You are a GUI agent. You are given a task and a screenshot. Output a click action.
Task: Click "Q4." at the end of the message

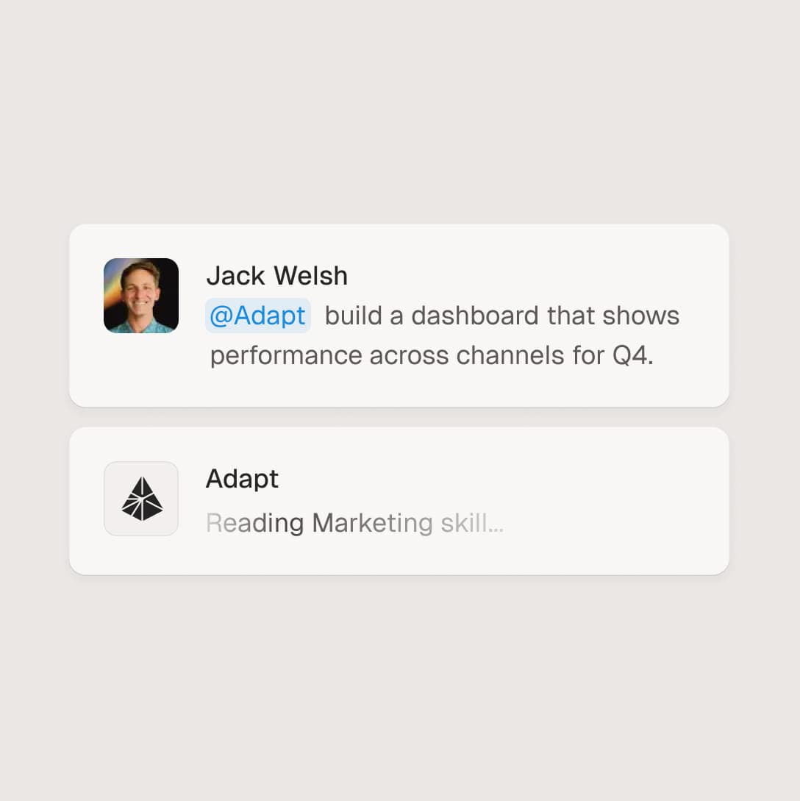click(x=633, y=356)
